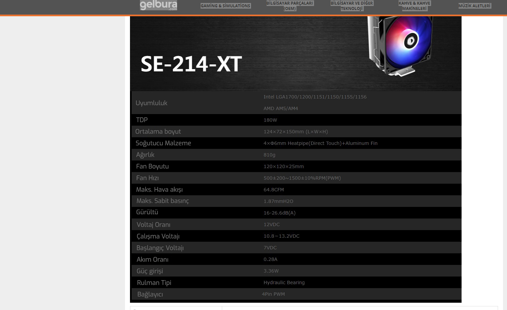Image resolution: width=507 pixels, height=310 pixels.
Task: Open BİLGİSAYAR PARÇALARI (OEM) menu
Action: [290, 6]
